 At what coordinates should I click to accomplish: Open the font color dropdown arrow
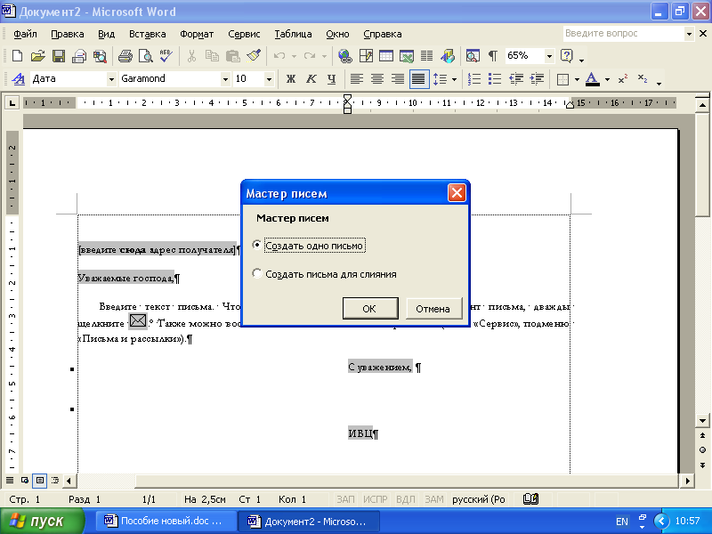tap(607, 79)
